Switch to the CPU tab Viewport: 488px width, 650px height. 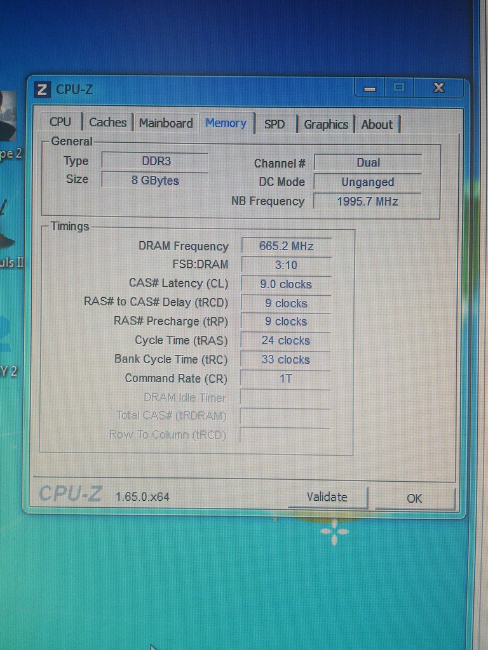(60, 122)
